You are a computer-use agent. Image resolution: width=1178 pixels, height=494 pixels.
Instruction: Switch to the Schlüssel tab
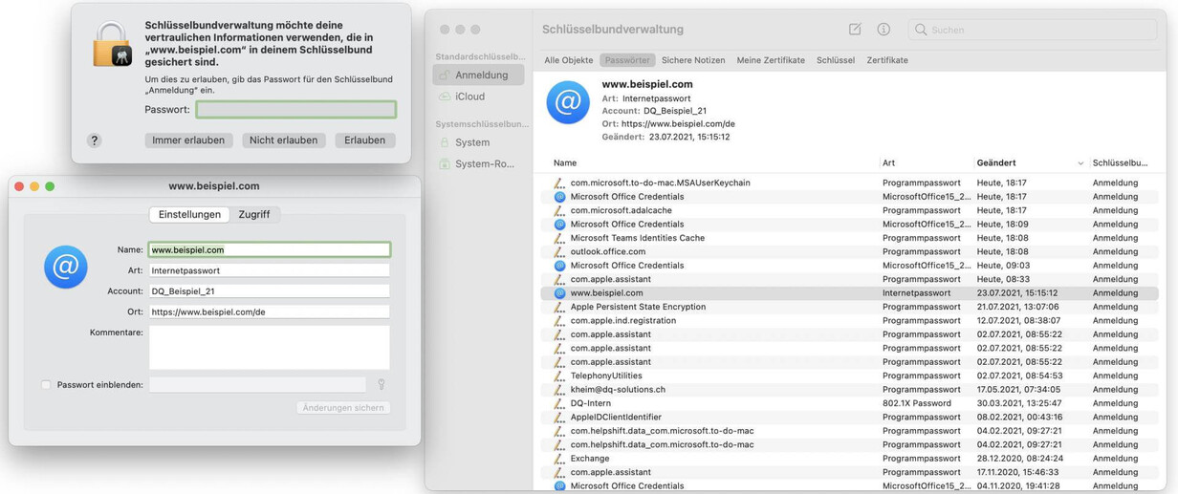[x=836, y=60]
